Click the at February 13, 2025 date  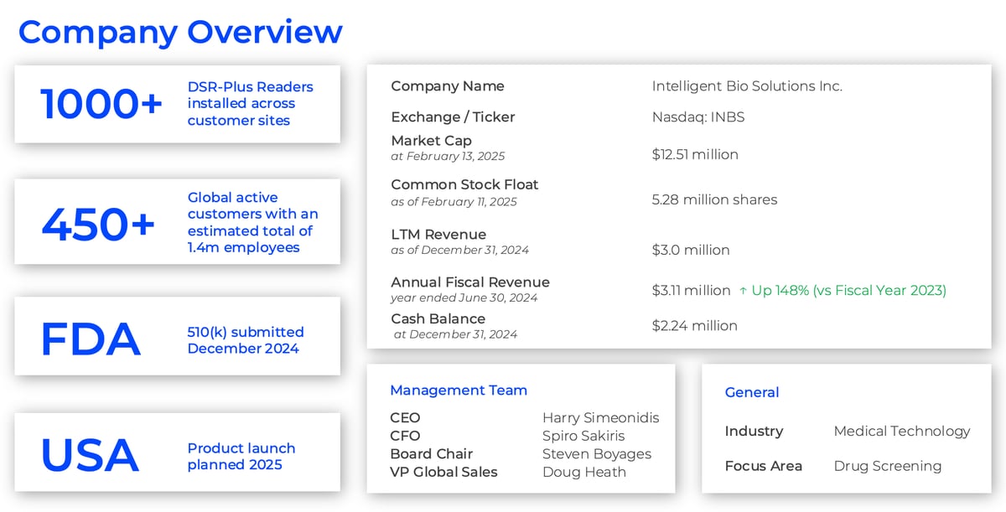(448, 156)
